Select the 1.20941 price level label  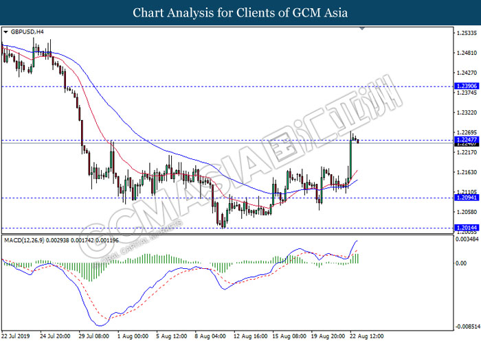coord(467,198)
